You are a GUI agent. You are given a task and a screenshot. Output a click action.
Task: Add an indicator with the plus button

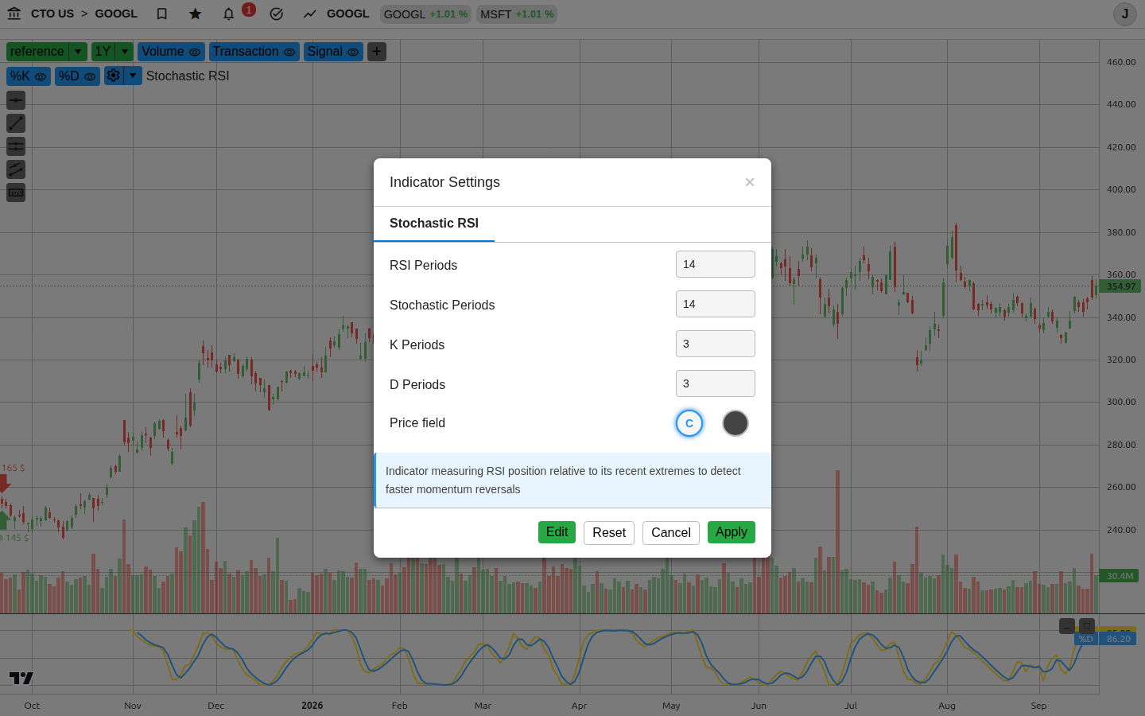point(377,52)
